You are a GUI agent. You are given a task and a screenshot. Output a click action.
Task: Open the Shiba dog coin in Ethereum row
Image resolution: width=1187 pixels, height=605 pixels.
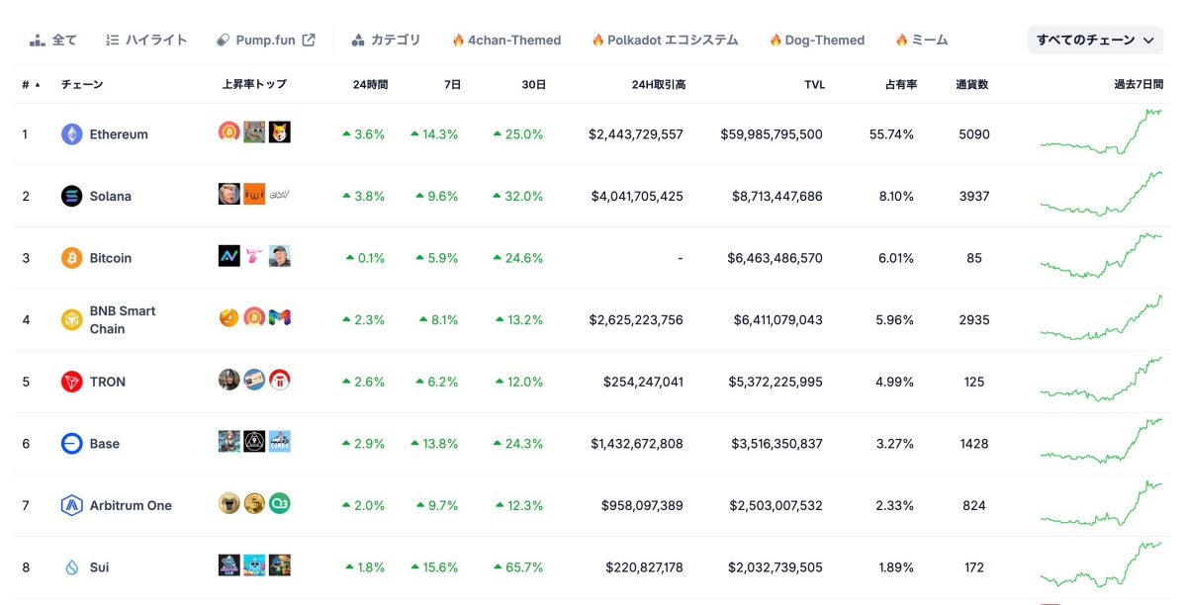coord(280,132)
